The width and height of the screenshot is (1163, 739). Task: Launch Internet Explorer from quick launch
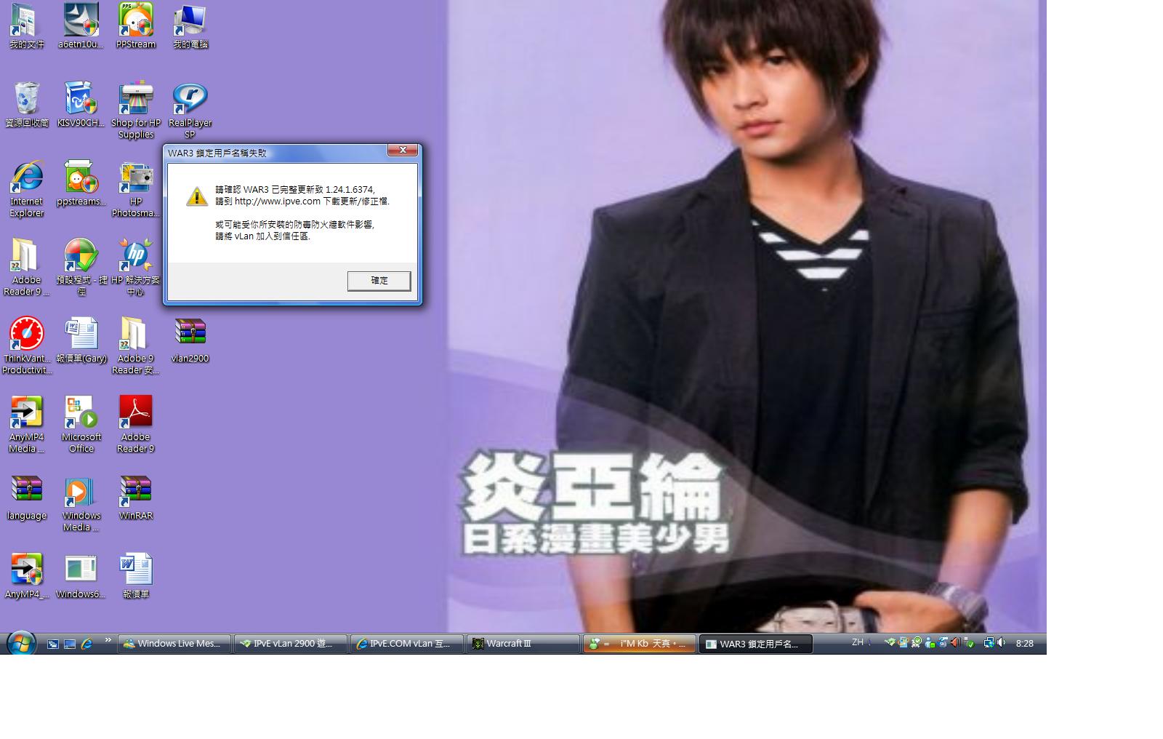click(x=87, y=644)
